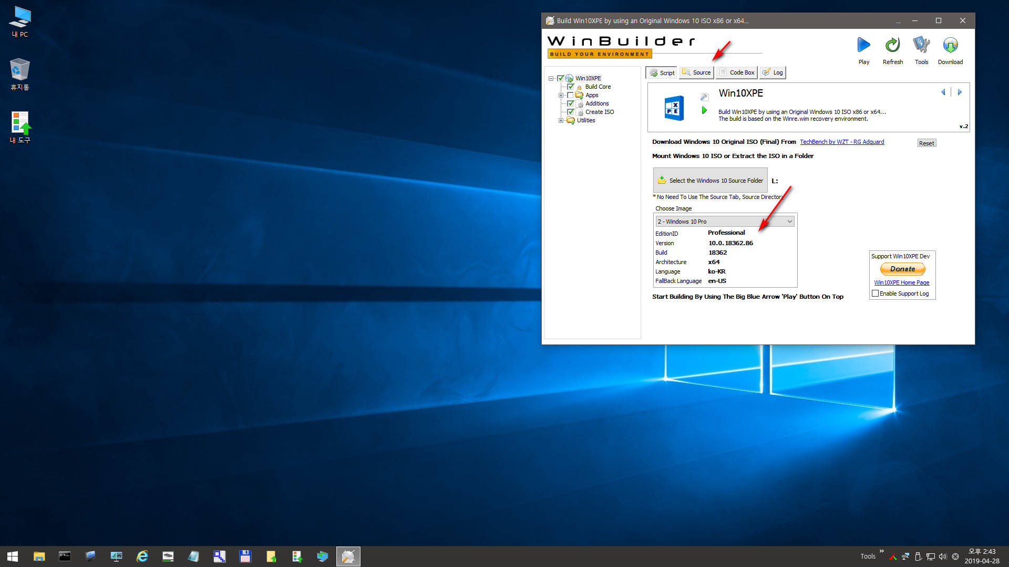Click the Donate button
The width and height of the screenshot is (1009, 567).
click(x=902, y=269)
